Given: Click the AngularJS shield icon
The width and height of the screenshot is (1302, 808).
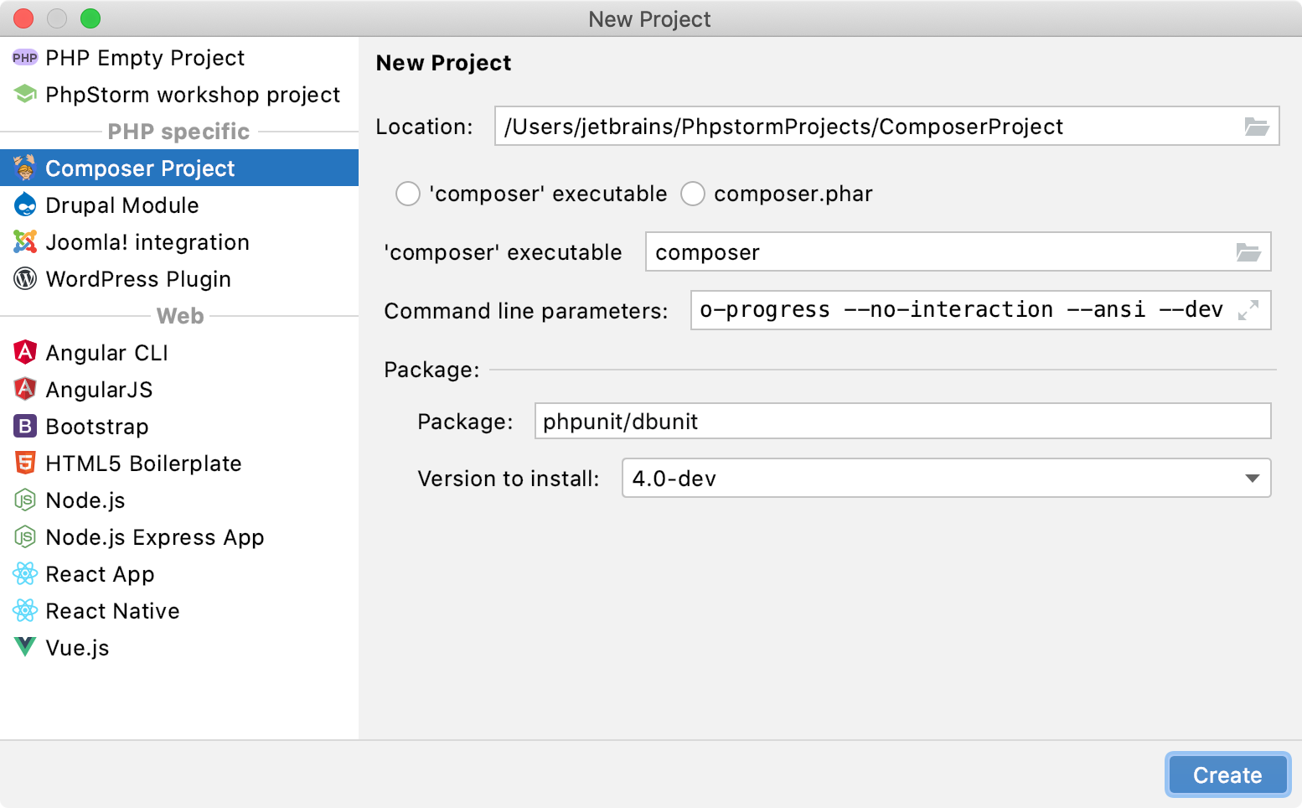Looking at the screenshot, I should [25, 389].
